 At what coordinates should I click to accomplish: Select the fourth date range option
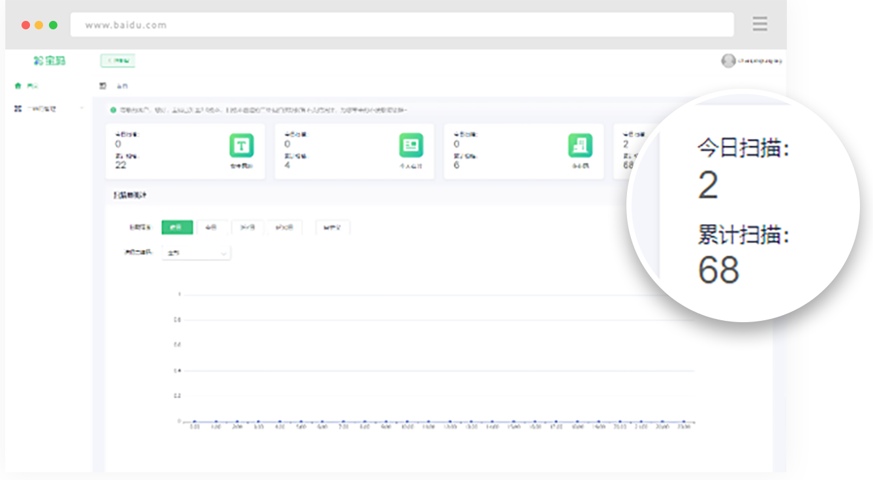coord(284,228)
